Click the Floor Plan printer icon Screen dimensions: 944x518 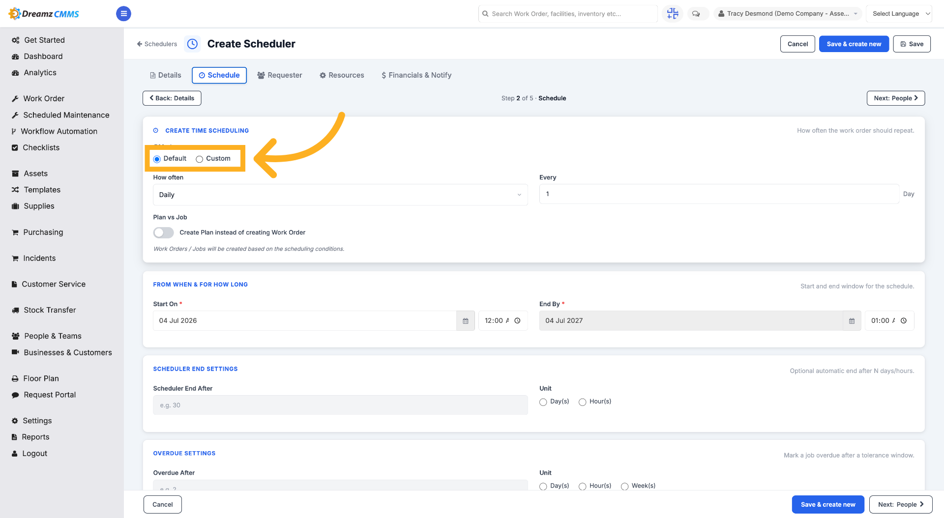point(15,379)
